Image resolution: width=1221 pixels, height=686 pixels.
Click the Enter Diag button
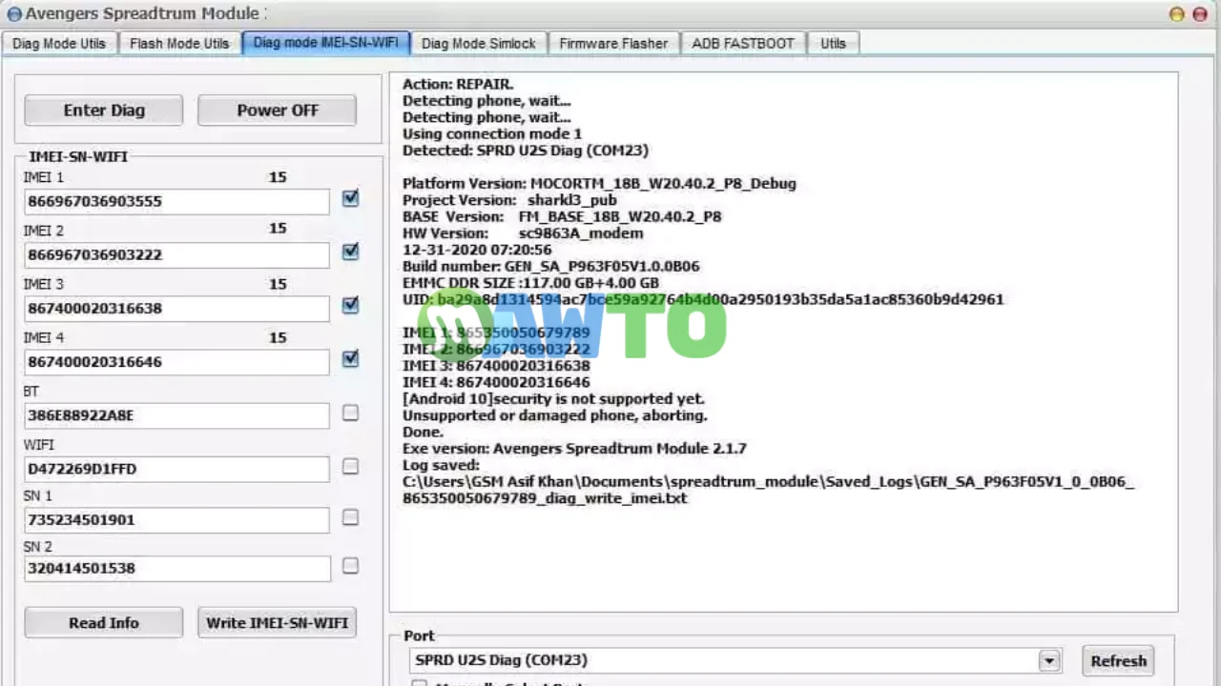click(x=104, y=111)
